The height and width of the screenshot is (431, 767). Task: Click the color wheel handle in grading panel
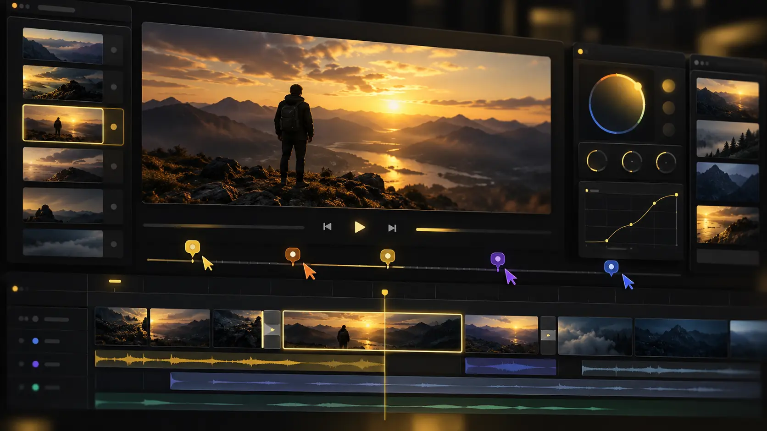[638, 86]
